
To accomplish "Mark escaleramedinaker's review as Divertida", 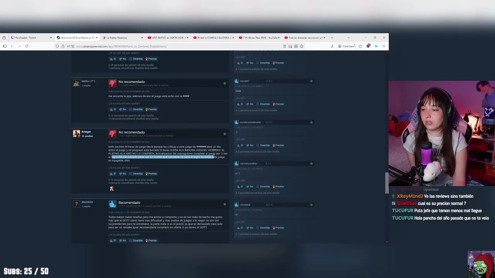I will (263, 146).
